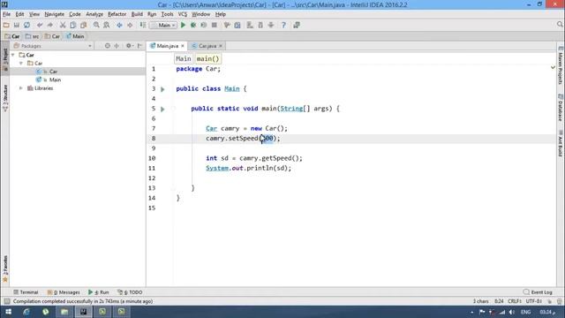Screen dimensions: 565x318
Task: Select the Car class in project tree
Action: coord(53,72)
